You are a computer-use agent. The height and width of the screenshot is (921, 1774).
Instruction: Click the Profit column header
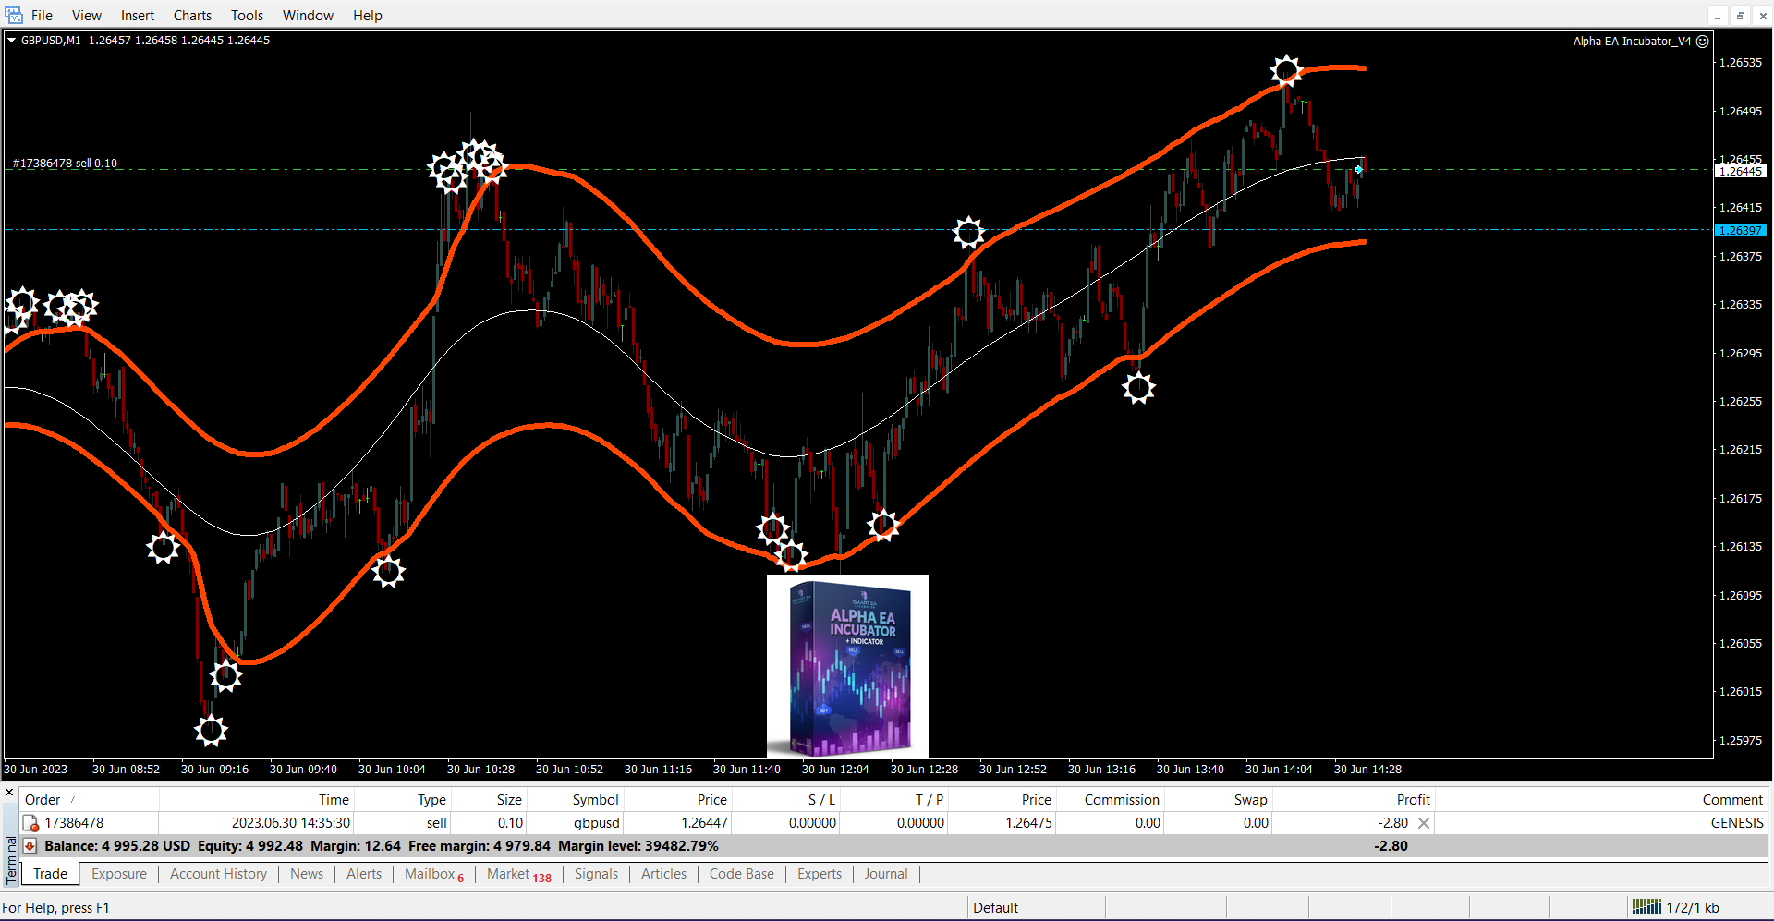1413,800
